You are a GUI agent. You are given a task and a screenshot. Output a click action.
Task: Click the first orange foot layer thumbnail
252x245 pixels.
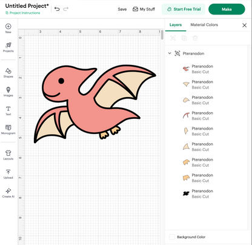coord(186,162)
